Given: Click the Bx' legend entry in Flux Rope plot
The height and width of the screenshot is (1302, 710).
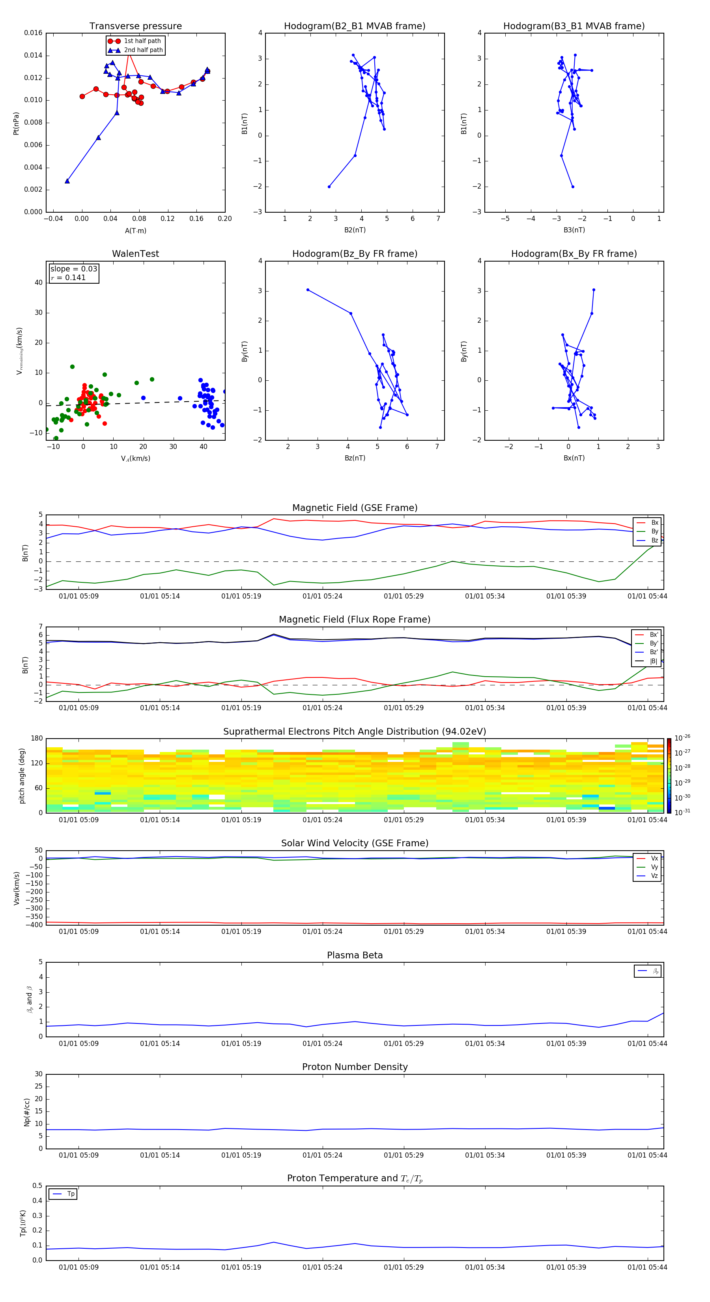Looking at the screenshot, I should pyautogui.click(x=647, y=635).
